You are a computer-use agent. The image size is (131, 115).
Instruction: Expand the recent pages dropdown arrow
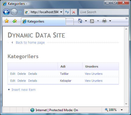[x=20, y=12]
